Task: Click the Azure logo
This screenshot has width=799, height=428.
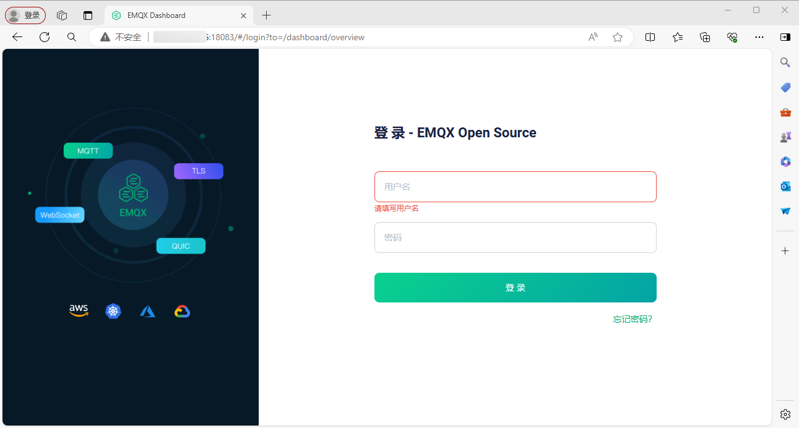Action: [147, 311]
